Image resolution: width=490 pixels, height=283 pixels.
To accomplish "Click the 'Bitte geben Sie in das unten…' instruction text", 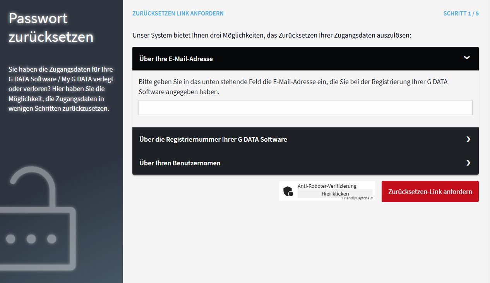I will (293, 87).
